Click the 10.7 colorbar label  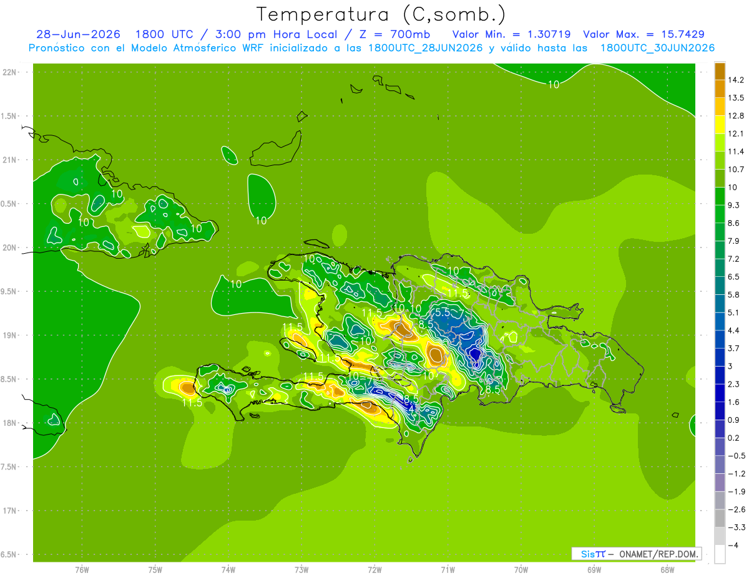pos(736,170)
